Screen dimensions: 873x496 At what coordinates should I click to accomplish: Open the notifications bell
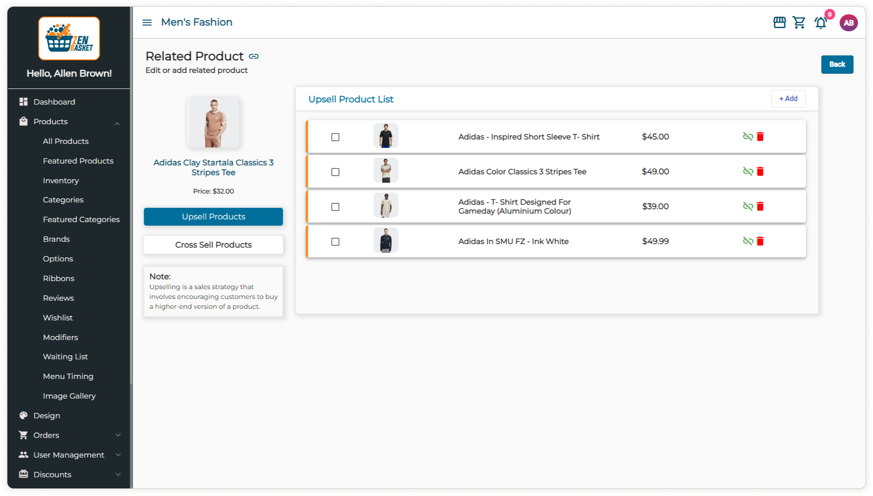click(x=821, y=22)
